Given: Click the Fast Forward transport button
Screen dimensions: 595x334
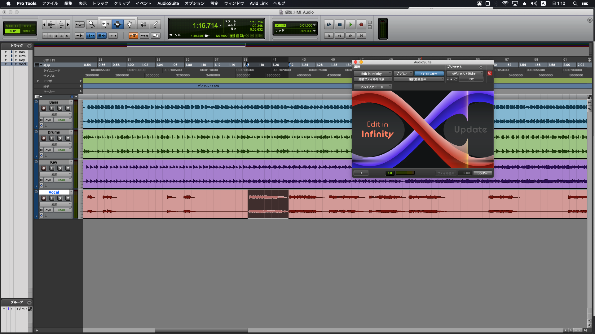Looking at the screenshot, I should 350,36.
